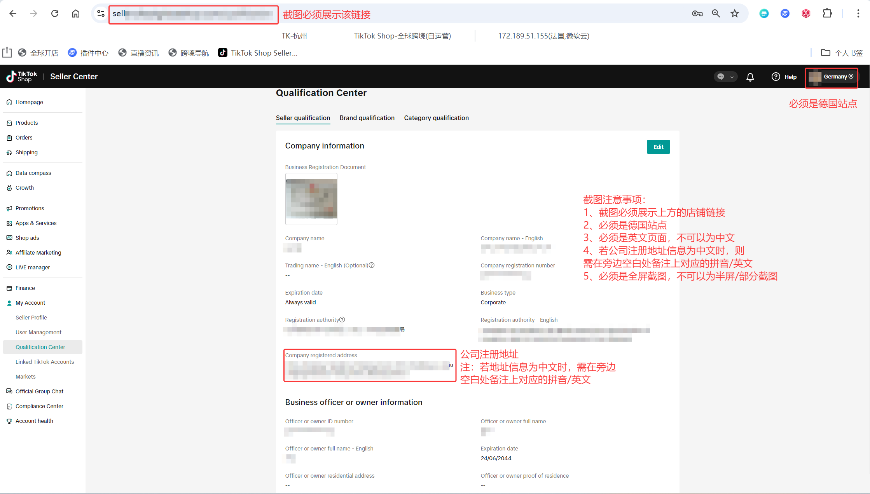
Task: Click the red cube extension icon
Action: [806, 14]
